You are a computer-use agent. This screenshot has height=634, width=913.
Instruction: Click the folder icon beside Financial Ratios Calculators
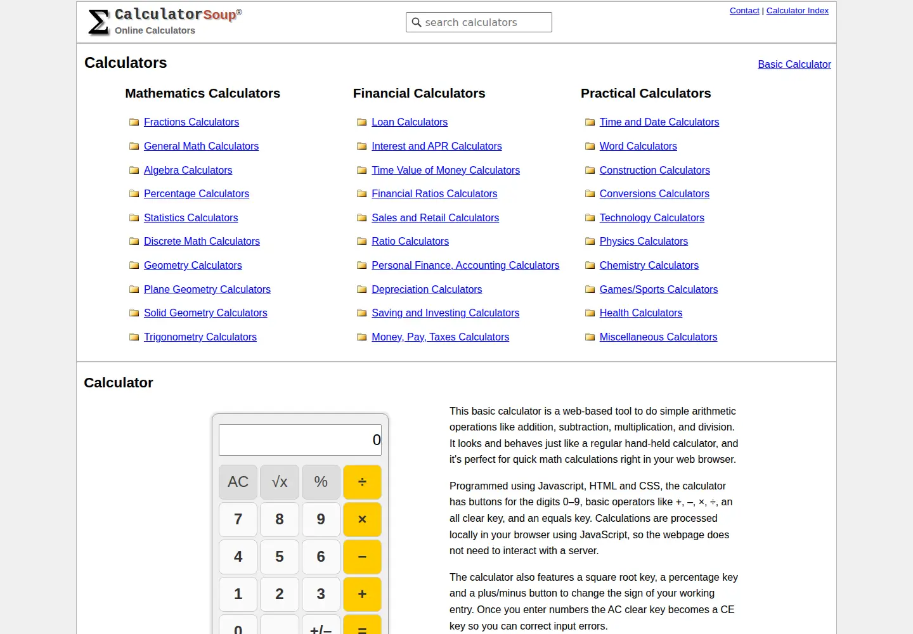362,194
